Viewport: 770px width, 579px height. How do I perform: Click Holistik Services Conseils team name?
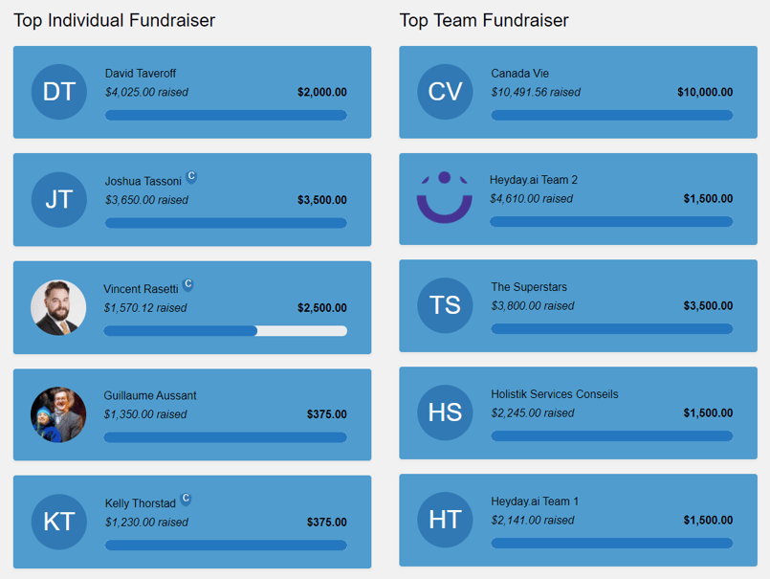pos(554,394)
